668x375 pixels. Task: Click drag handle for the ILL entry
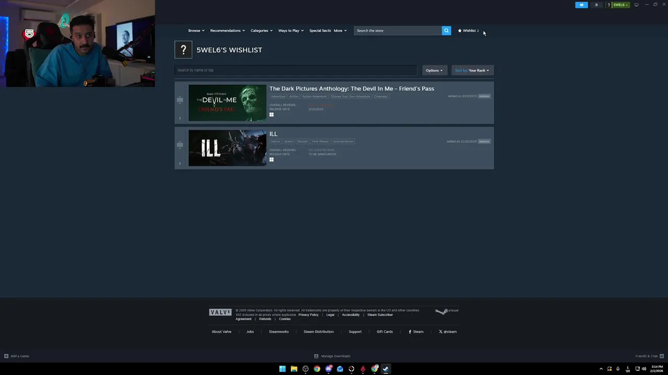(x=180, y=145)
